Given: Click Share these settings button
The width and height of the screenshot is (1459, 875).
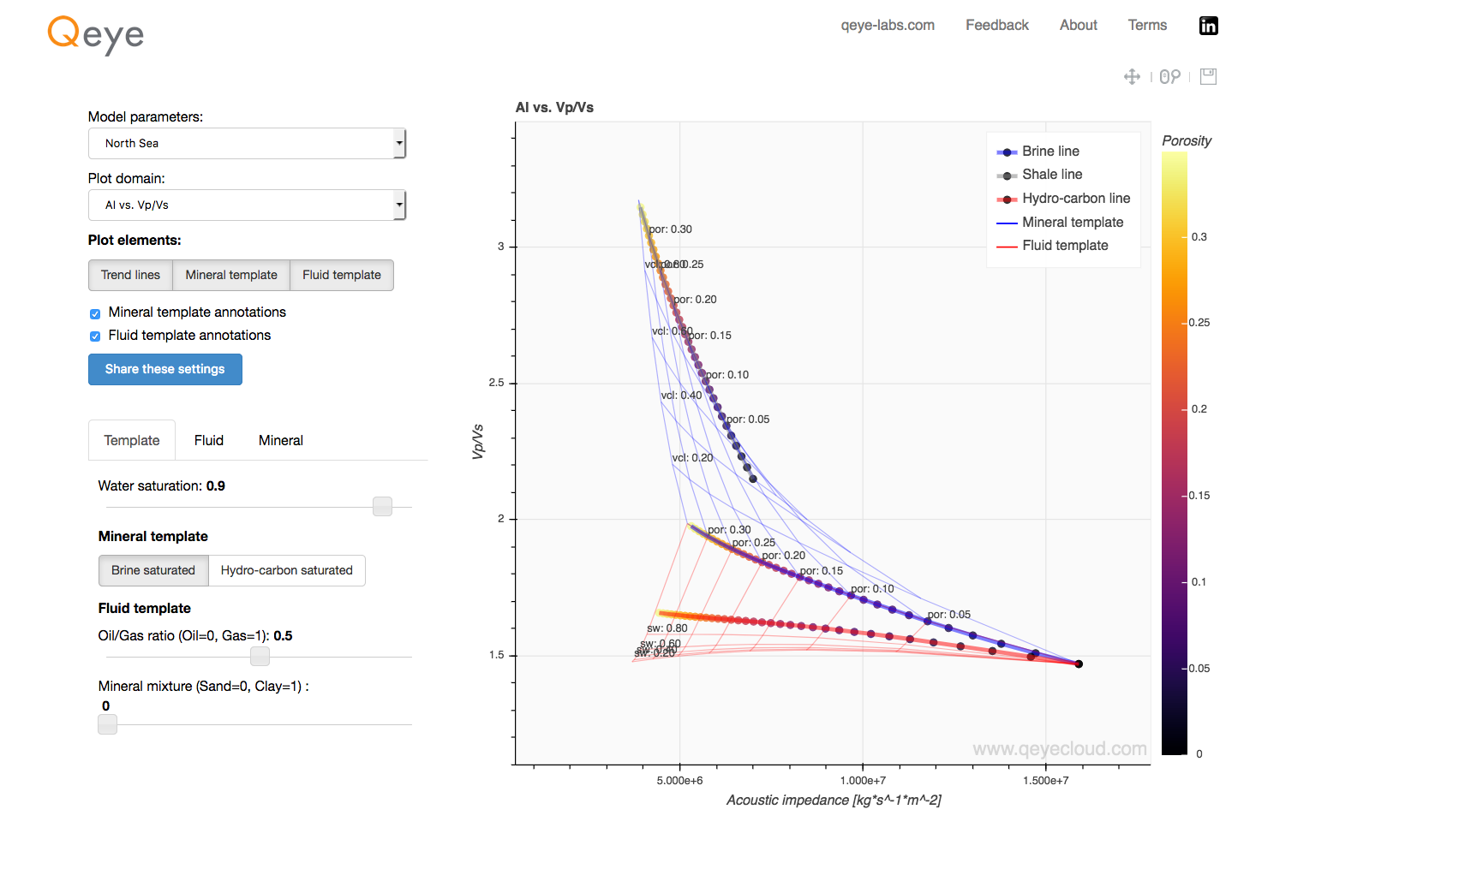Looking at the screenshot, I should click(165, 369).
